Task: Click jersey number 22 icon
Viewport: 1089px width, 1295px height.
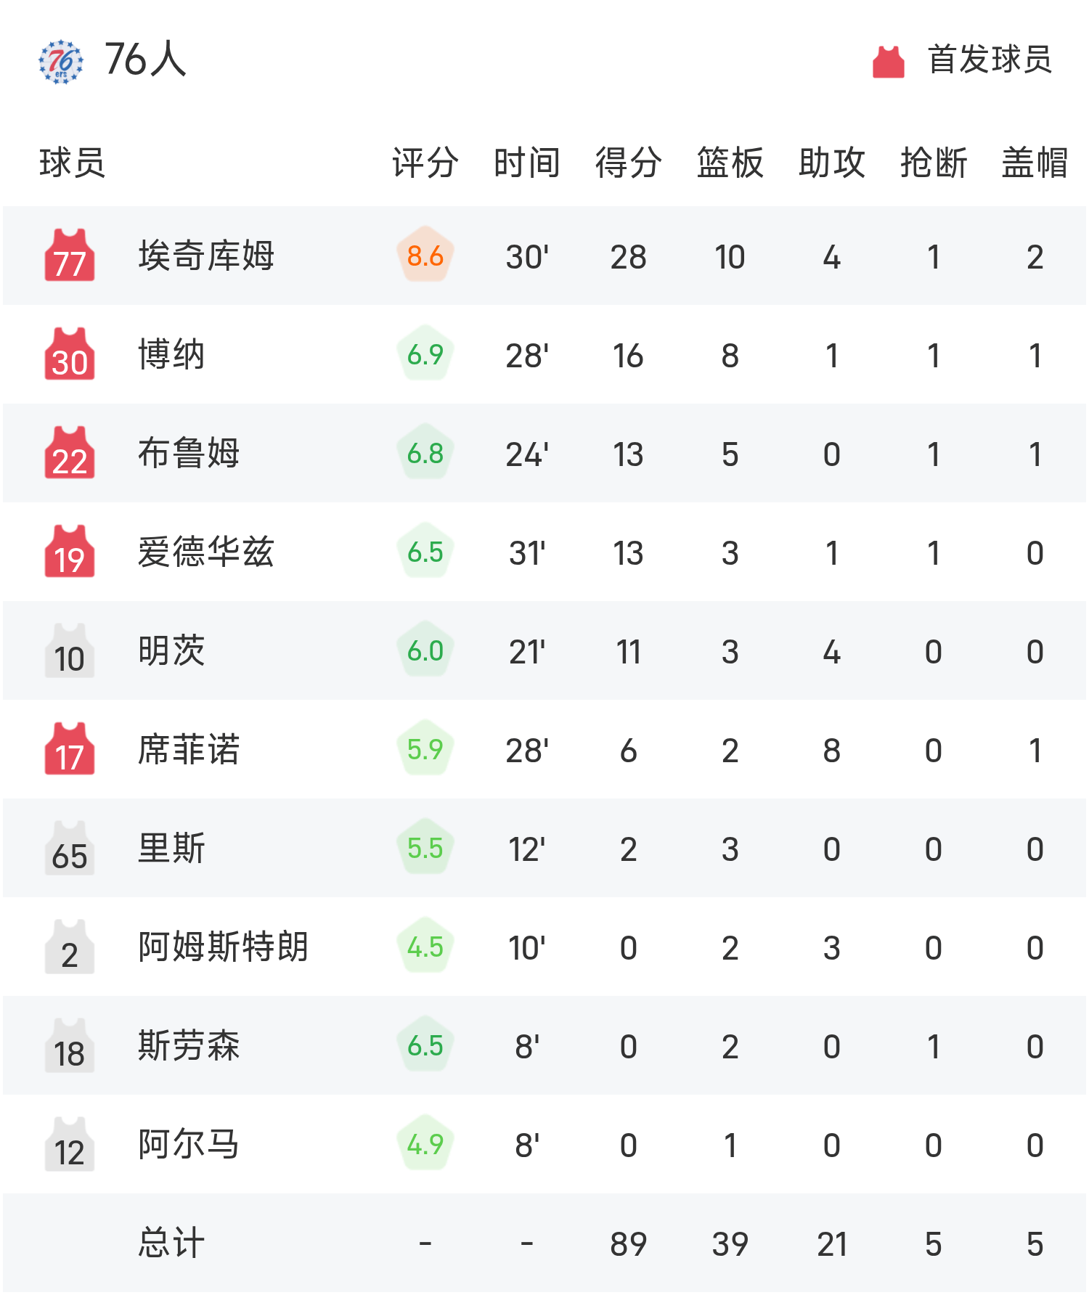Action: (x=70, y=453)
